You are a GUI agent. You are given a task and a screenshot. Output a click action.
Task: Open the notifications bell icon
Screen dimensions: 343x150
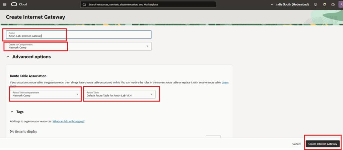(x=324, y=5)
